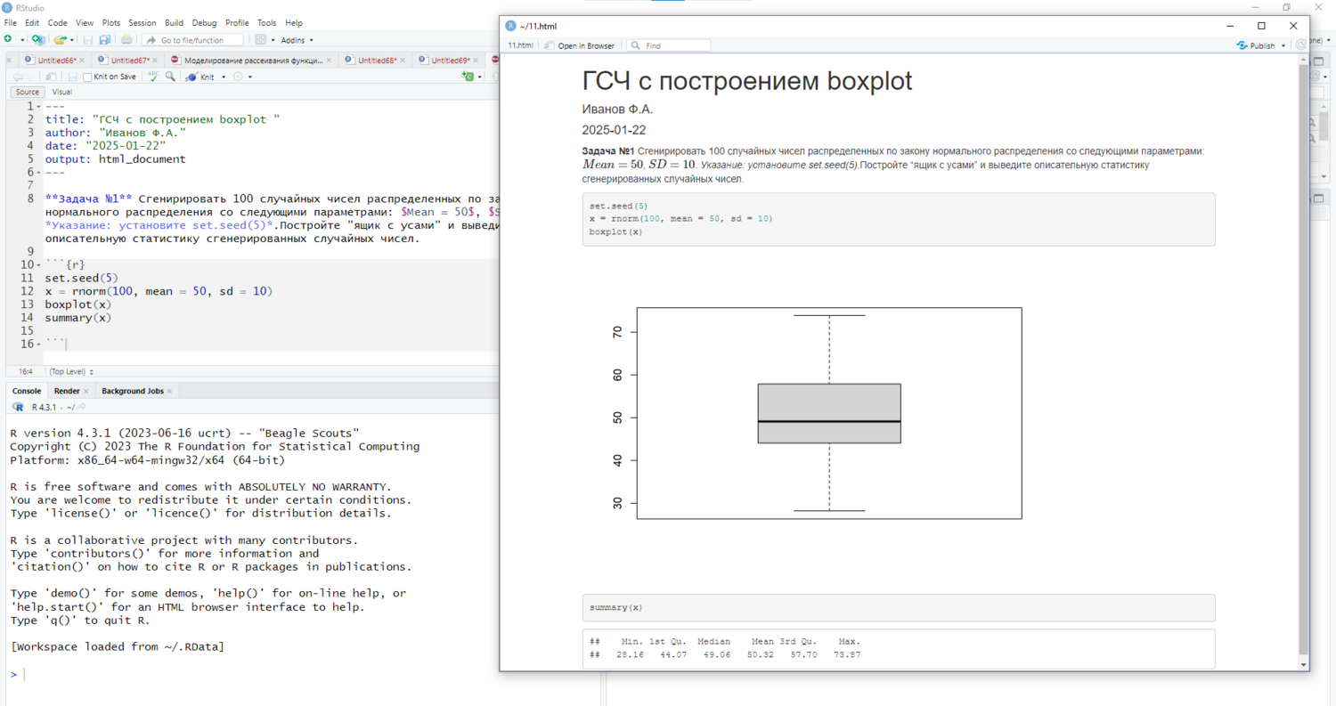
Task: Switch editor to Visual mode
Action: tap(61, 92)
